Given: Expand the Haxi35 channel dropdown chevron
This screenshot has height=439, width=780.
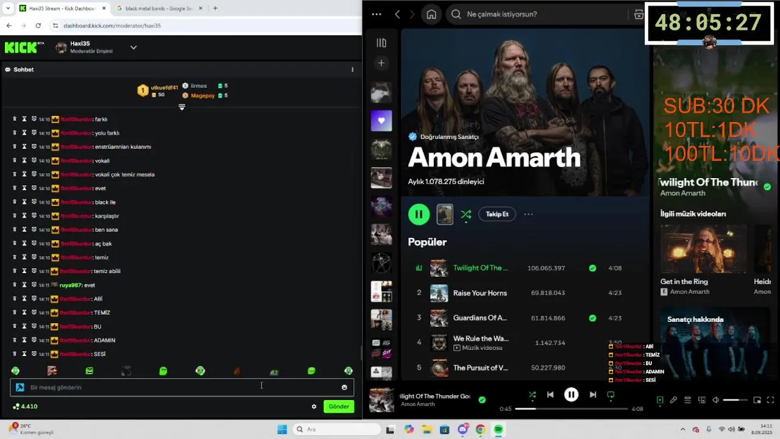Looking at the screenshot, I should point(133,48).
